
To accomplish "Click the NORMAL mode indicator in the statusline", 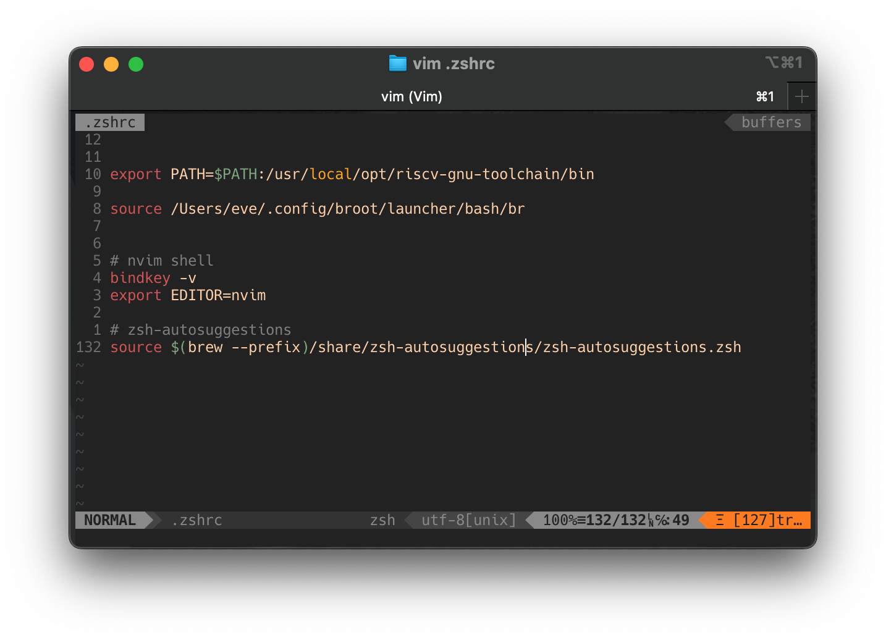I will 111,520.
